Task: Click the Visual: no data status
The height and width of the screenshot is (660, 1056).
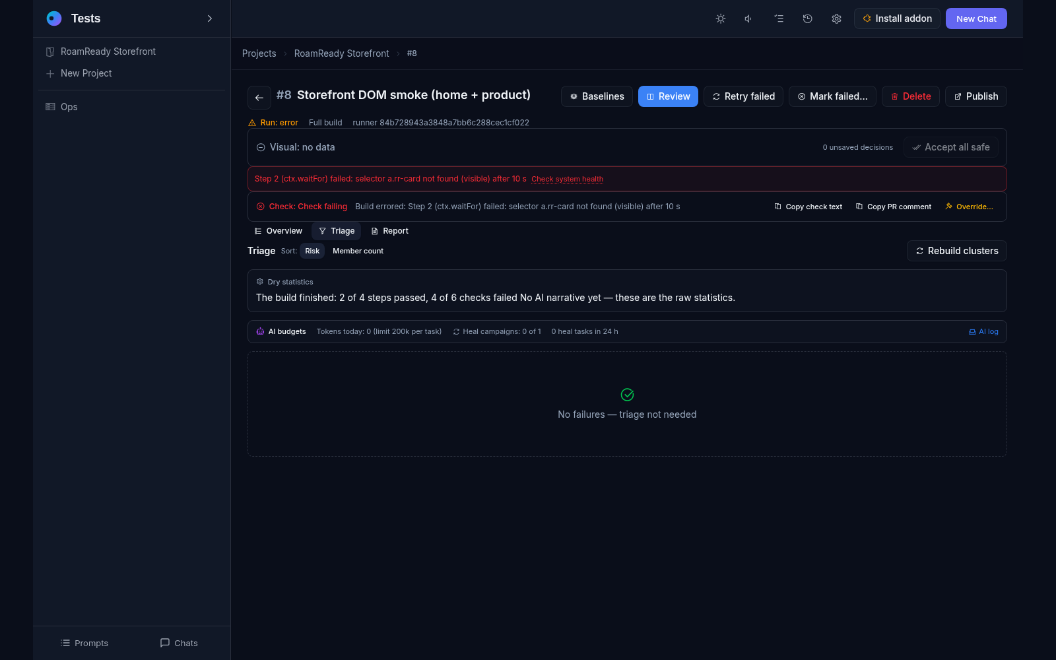Action: tap(296, 147)
